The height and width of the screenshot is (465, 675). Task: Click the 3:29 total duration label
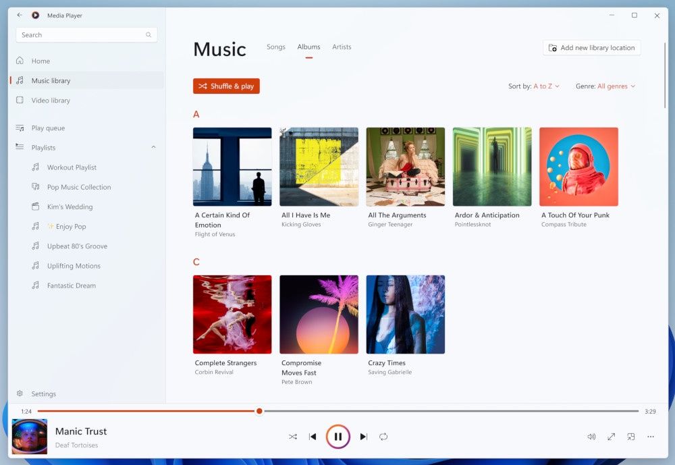click(x=650, y=412)
